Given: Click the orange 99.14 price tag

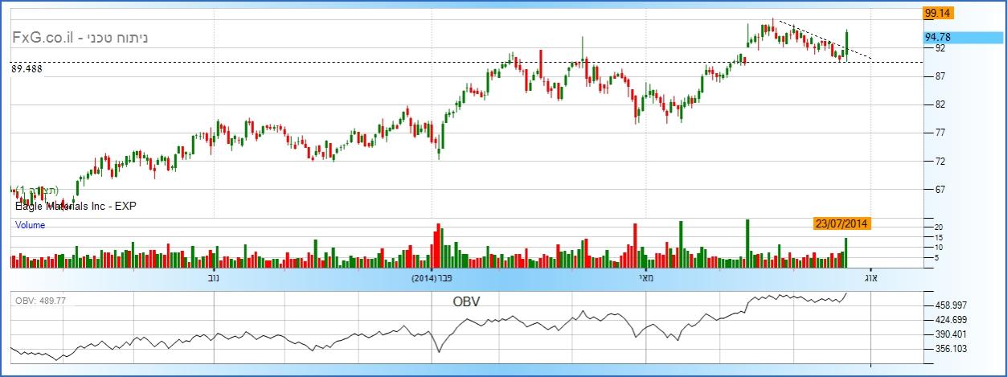Looking at the screenshot, I should (x=937, y=14).
